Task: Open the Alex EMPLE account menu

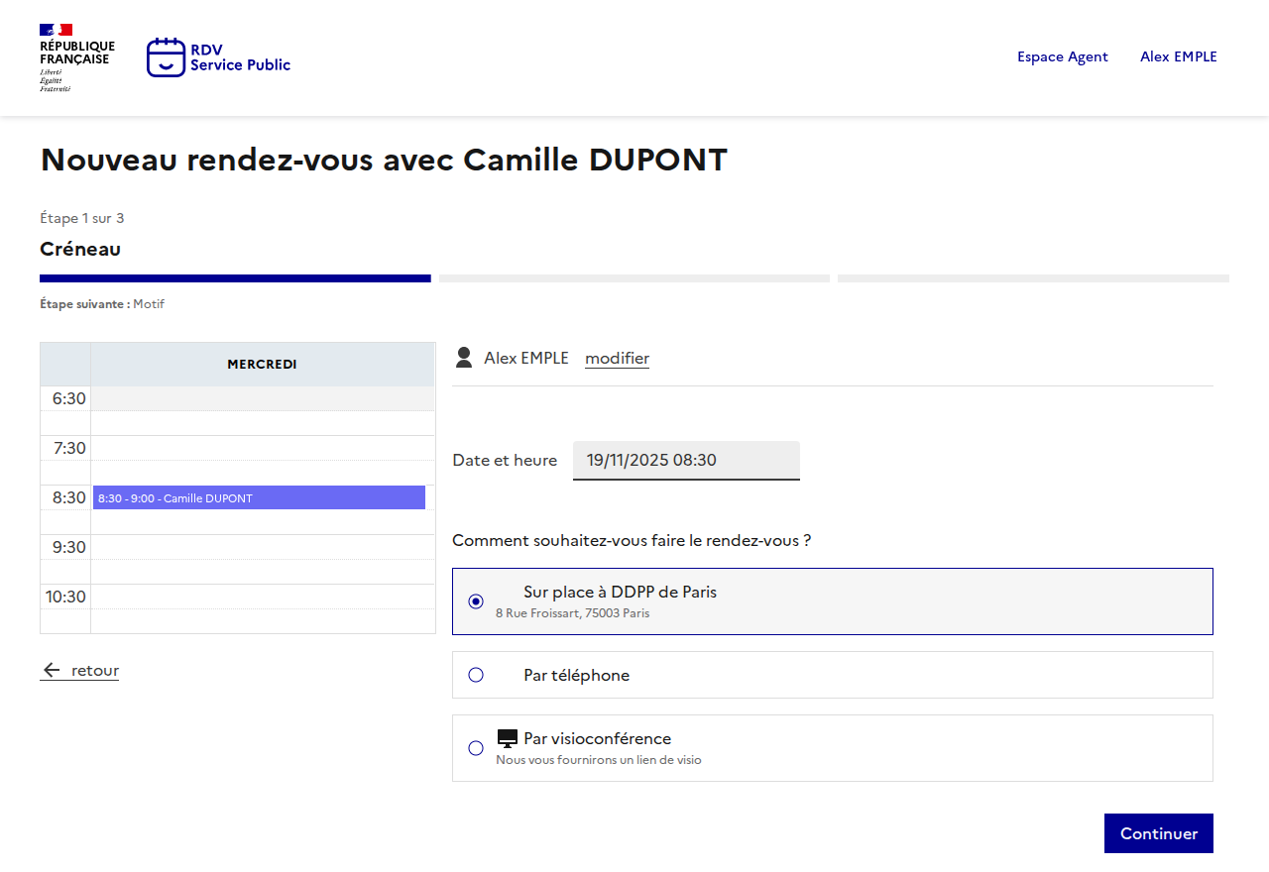Action: (1178, 56)
